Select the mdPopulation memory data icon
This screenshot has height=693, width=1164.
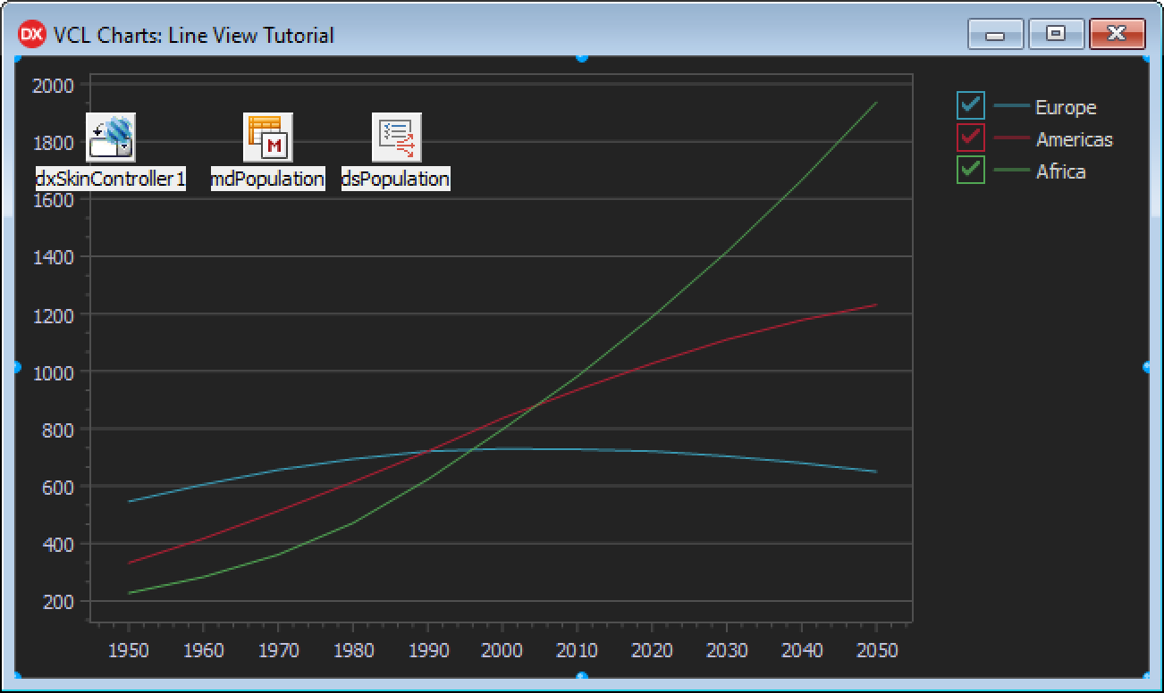point(268,137)
